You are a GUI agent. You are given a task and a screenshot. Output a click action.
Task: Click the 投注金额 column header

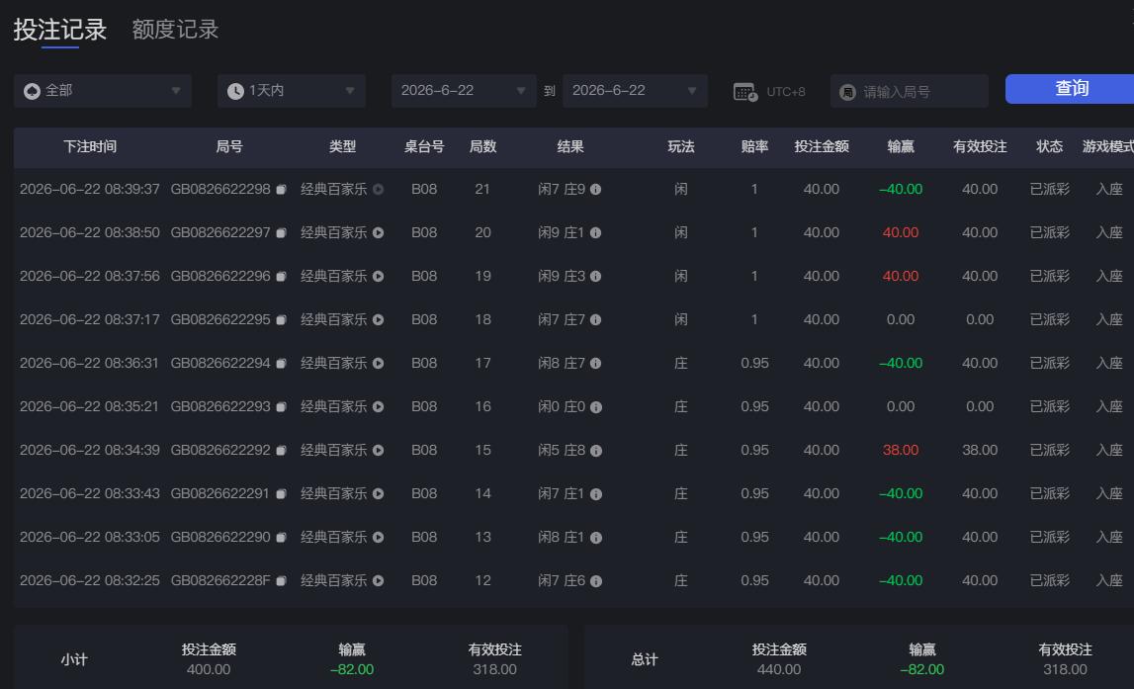[x=822, y=146]
